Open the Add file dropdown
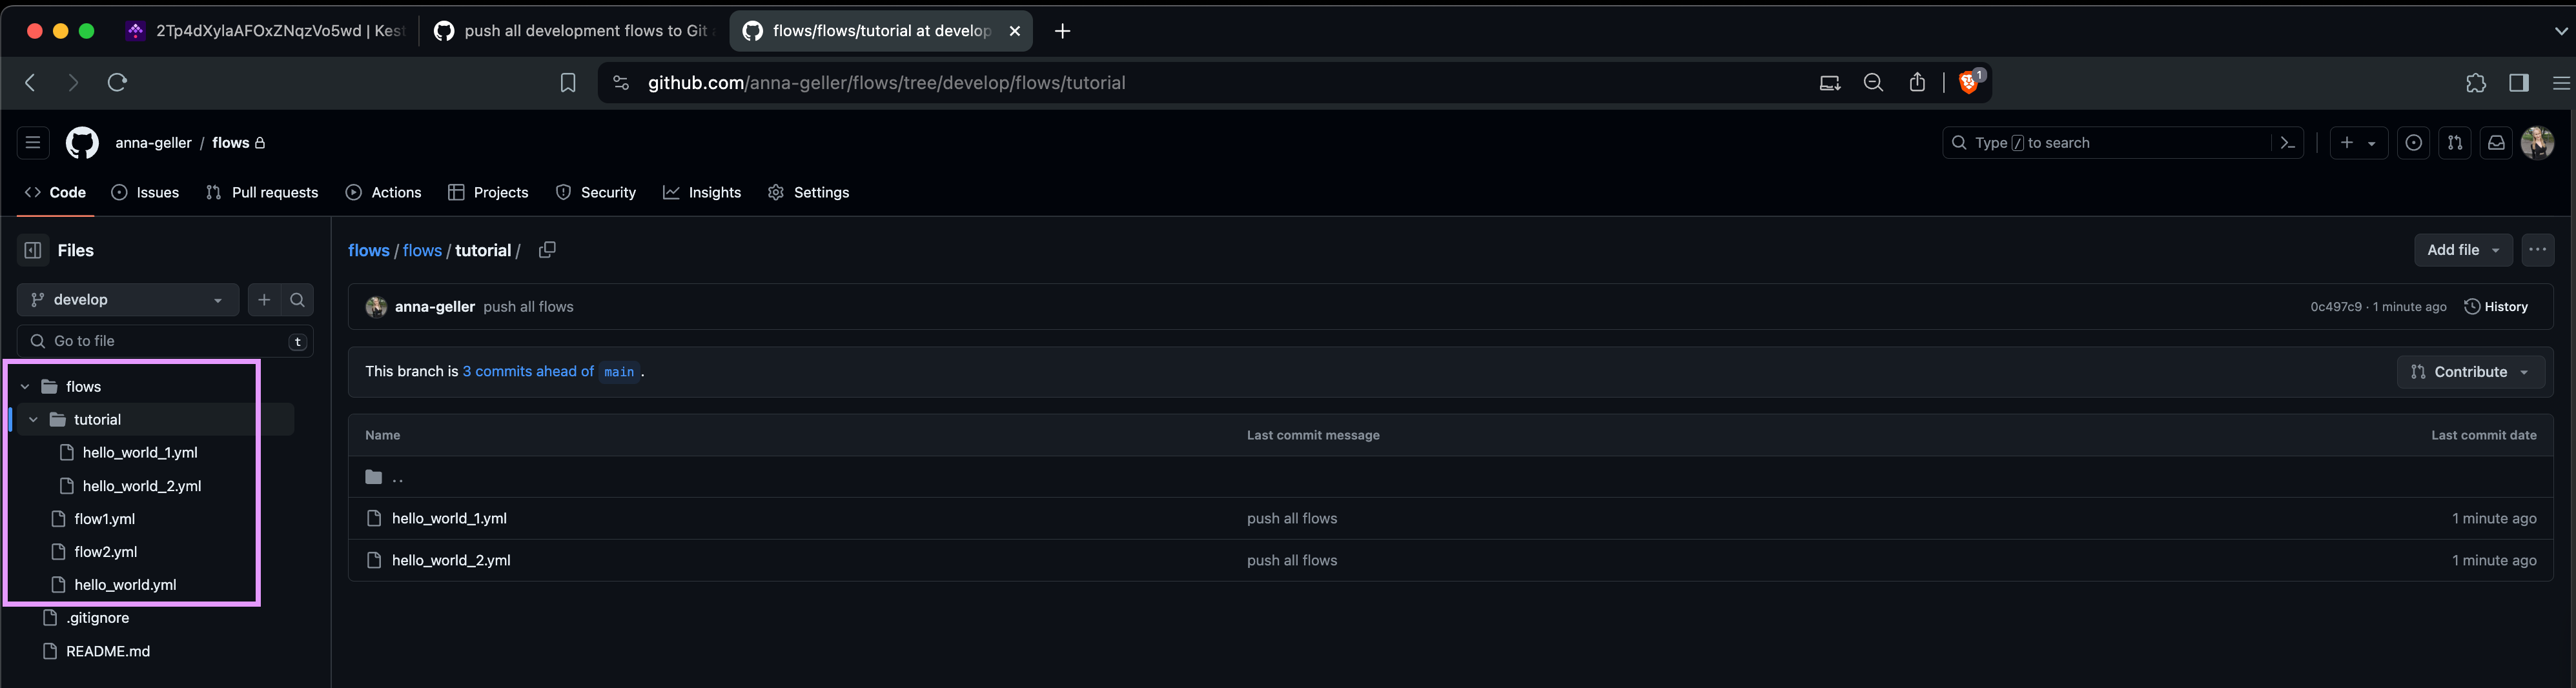 pyautogui.click(x=2462, y=250)
